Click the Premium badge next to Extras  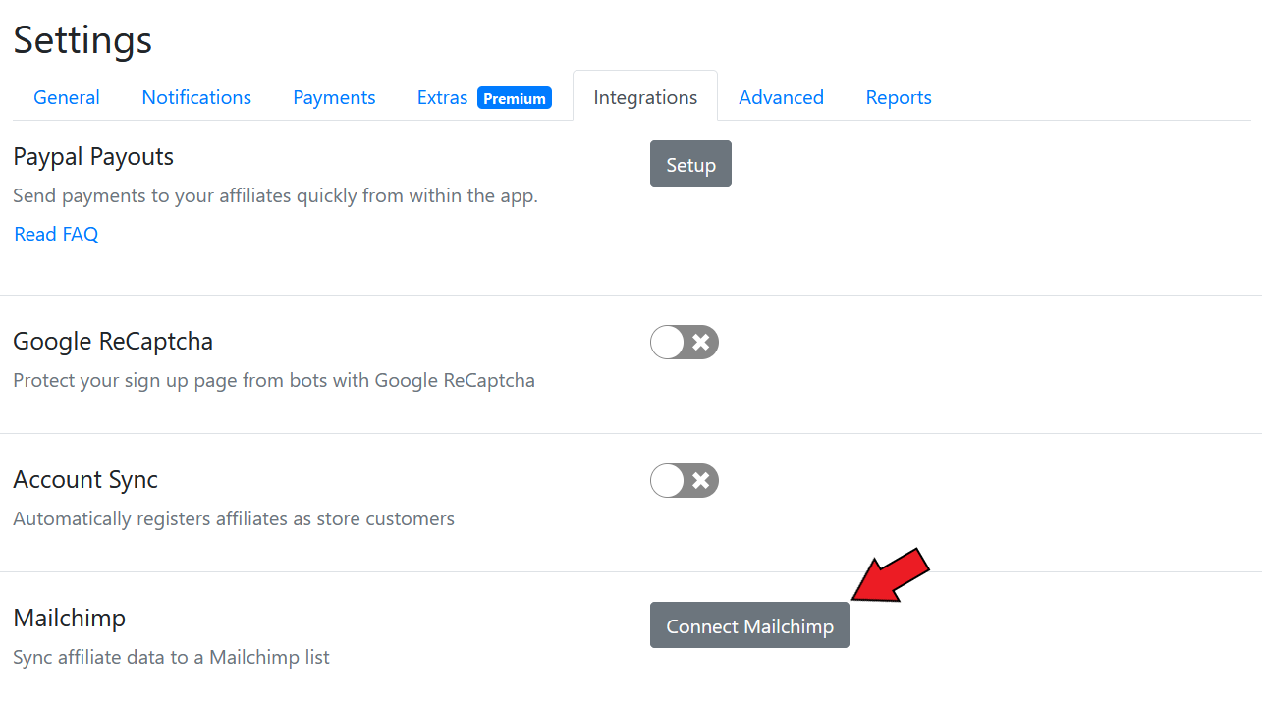click(x=515, y=98)
